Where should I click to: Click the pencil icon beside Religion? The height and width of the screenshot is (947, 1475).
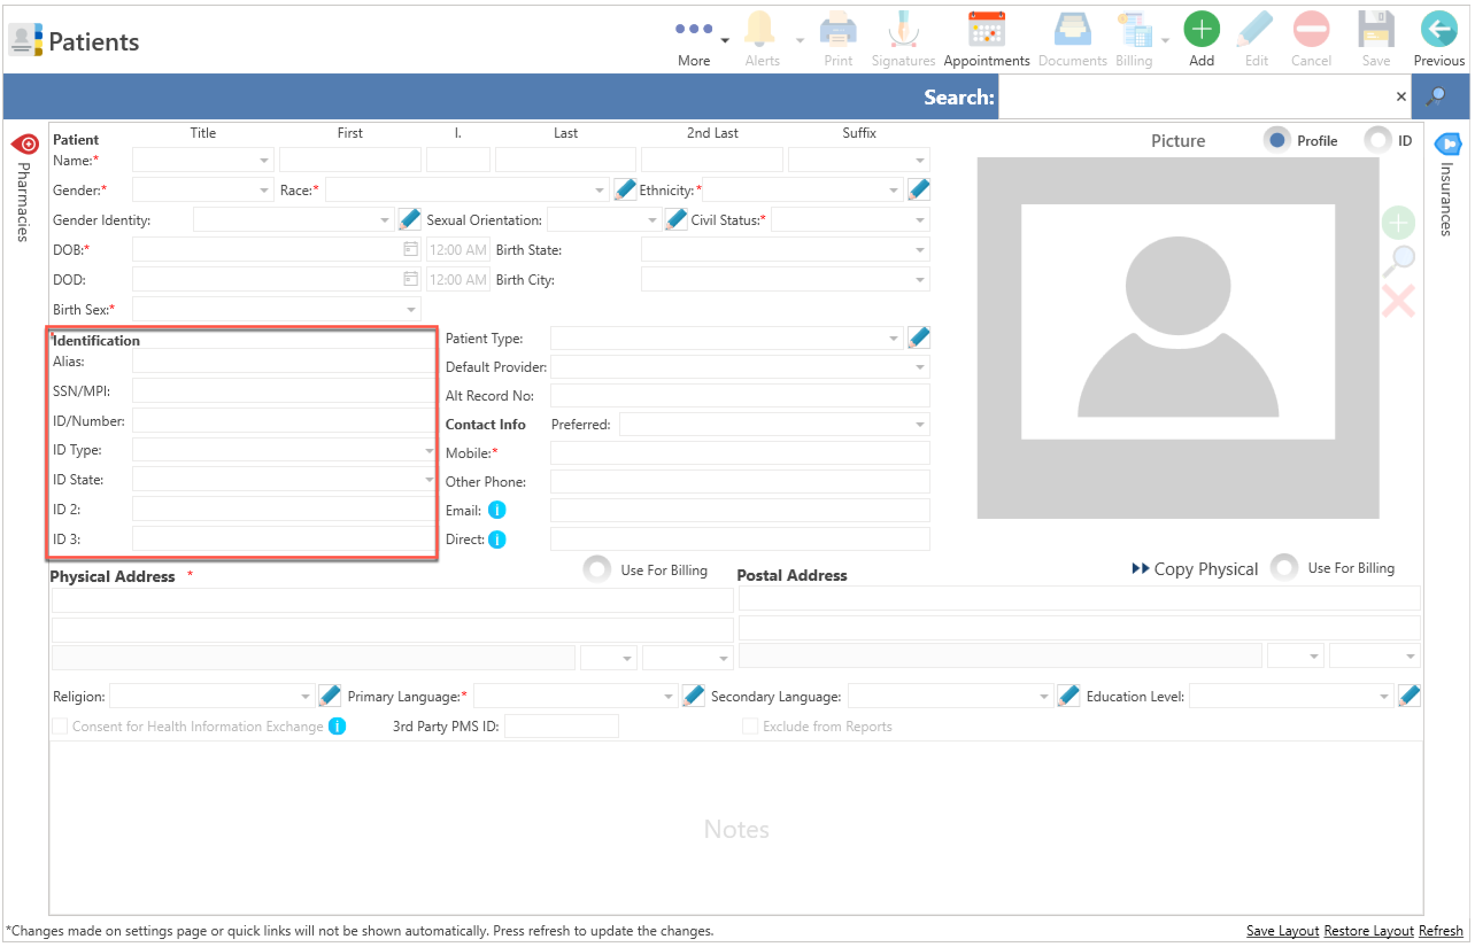(x=330, y=696)
